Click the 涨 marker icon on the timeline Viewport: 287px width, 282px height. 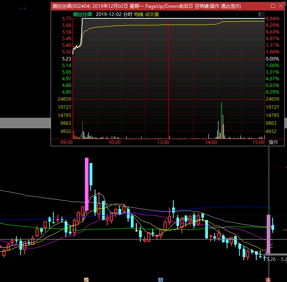click(x=268, y=279)
